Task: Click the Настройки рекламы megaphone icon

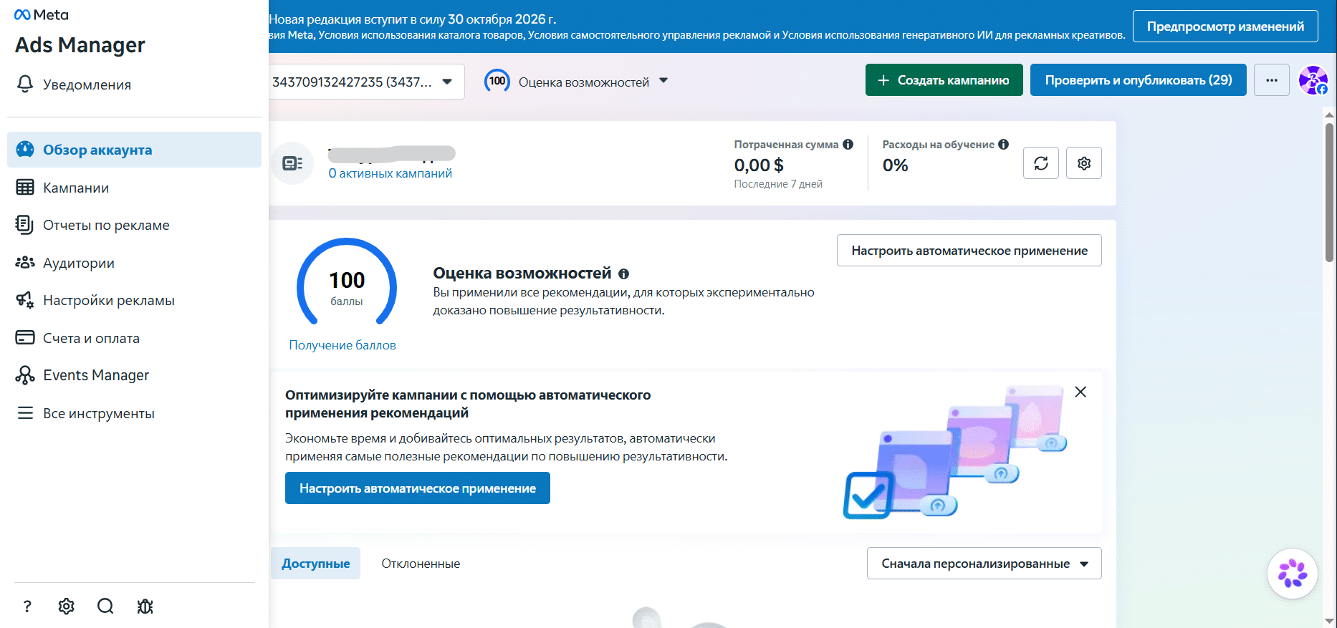Action: point(25,300)
